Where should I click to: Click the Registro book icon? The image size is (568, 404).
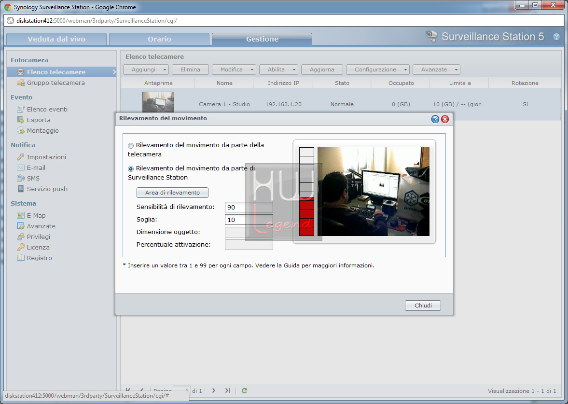(x=21, y=258)
